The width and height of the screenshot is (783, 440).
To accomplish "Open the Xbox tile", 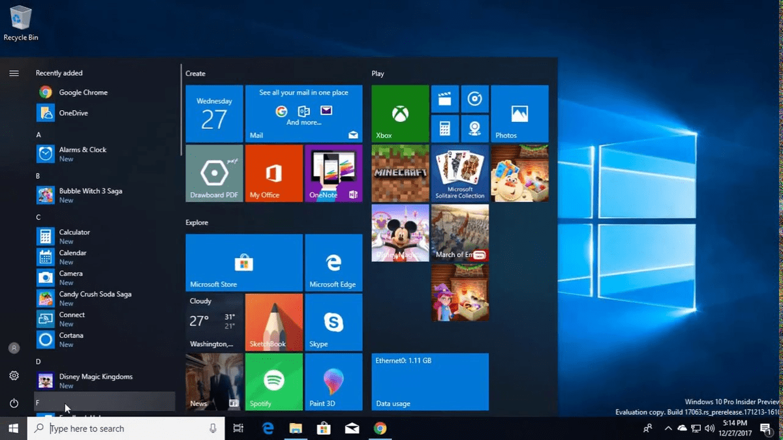I will tap(400, 113).
